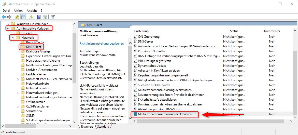Click the Richtlinieneinstellung bearbeiten link
The image size is (298, 135).
pos(102,44)
